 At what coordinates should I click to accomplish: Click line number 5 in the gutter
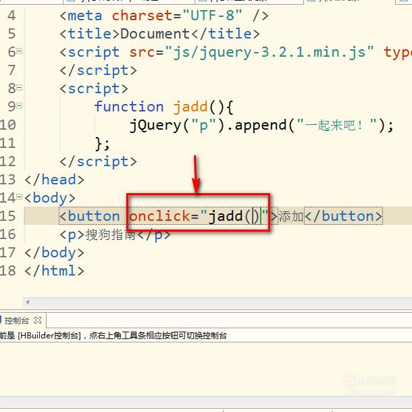[11, 34]
